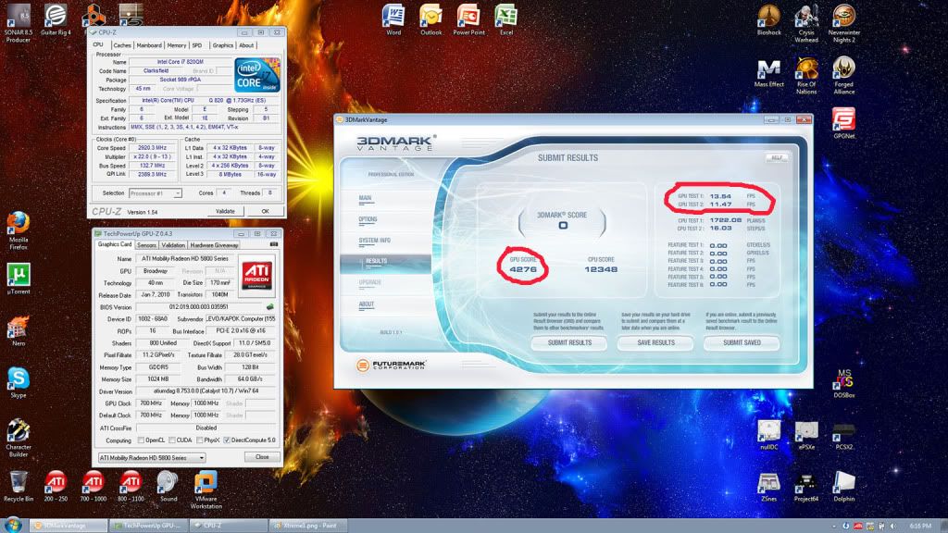Open the Crysis Warhead shortcut

(x=806, y=23)
